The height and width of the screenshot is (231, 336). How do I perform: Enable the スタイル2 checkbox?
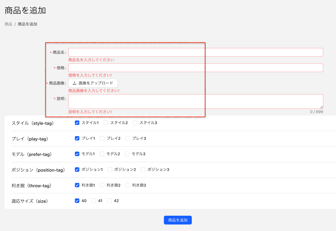click(x=106, y=123)
